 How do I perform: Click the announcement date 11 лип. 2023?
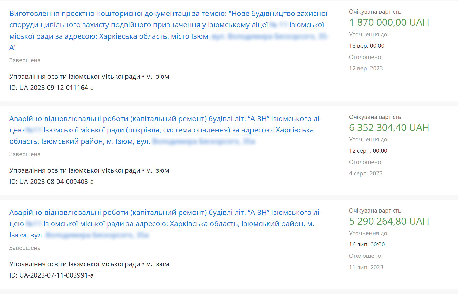(x=366, y=268)
